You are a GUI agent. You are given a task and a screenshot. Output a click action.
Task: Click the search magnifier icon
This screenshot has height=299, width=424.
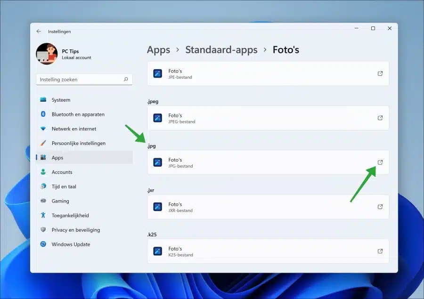point(126,79)
